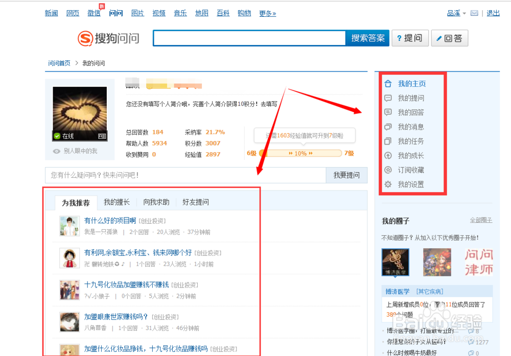Open the 品溪 account dropdown

(456, 13)
